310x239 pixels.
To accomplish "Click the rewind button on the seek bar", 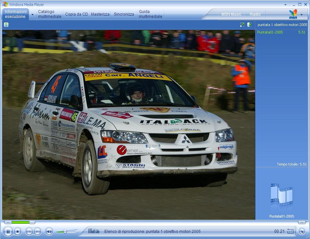I will [x=8, y=222].
